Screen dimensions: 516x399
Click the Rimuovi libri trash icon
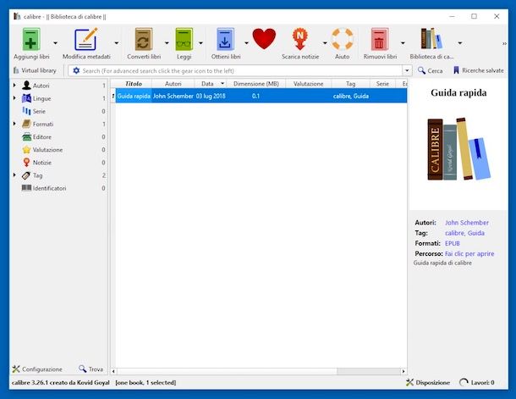click(x=380, y=40)
